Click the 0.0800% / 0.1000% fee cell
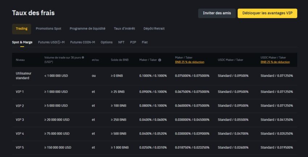308x157 pixels. point(153,106)
